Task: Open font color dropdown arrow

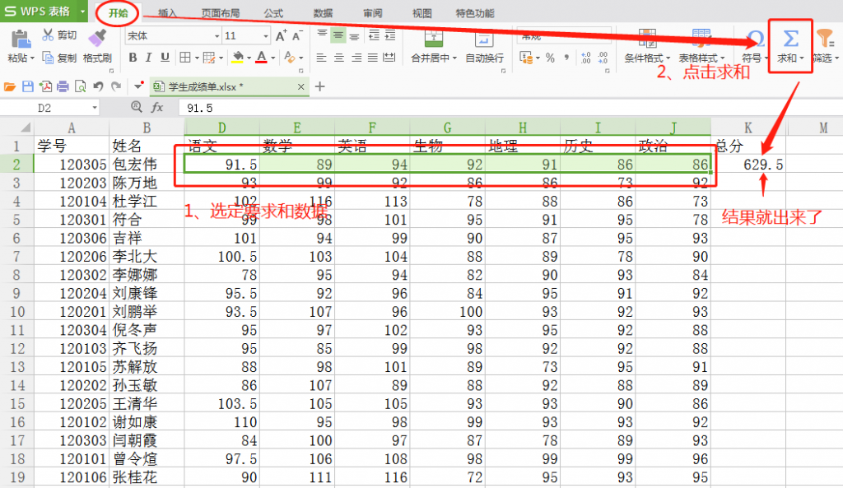Action: 273,58
